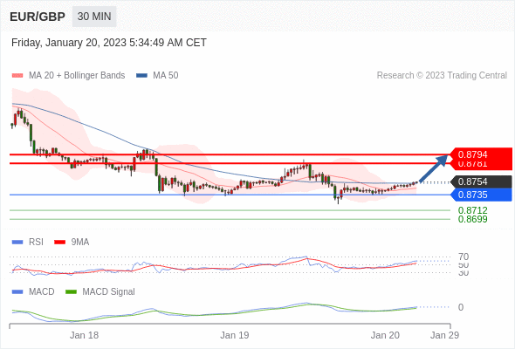Click the RSI blue legend swatch
Image resolution: width=515 pixels, height=349 pixels.
pyautogui.click(x=17, y=243)
